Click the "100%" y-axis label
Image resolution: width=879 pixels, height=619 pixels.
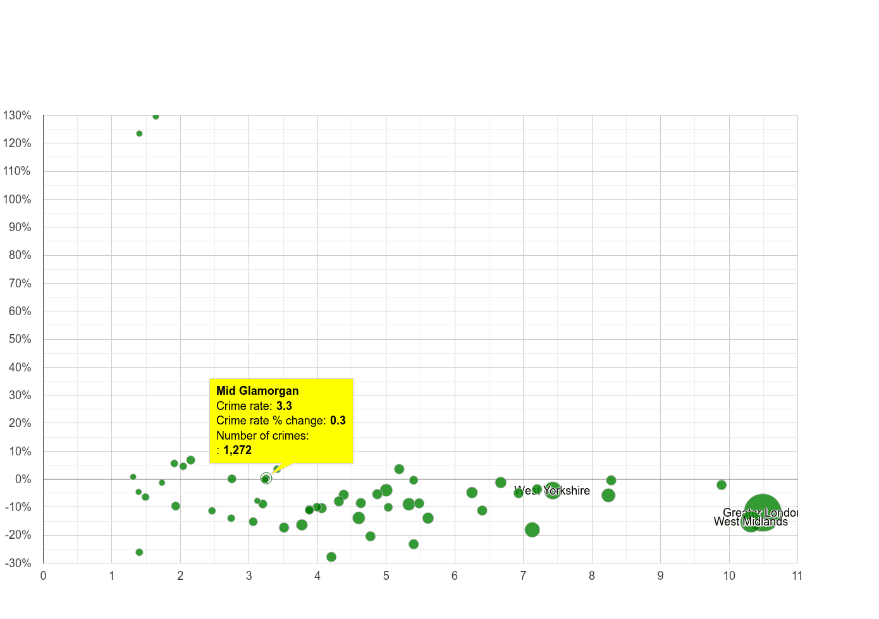coord(17,200)
